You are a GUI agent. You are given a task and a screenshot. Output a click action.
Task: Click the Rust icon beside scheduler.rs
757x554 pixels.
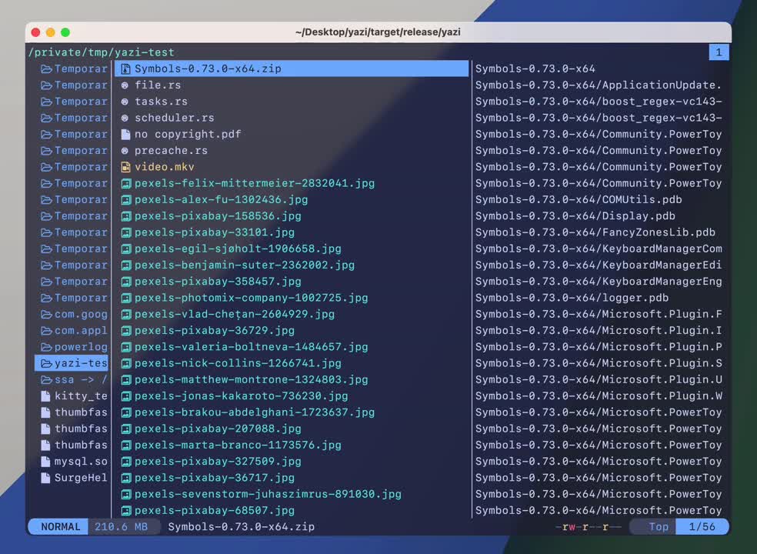[x=125, y=118]
